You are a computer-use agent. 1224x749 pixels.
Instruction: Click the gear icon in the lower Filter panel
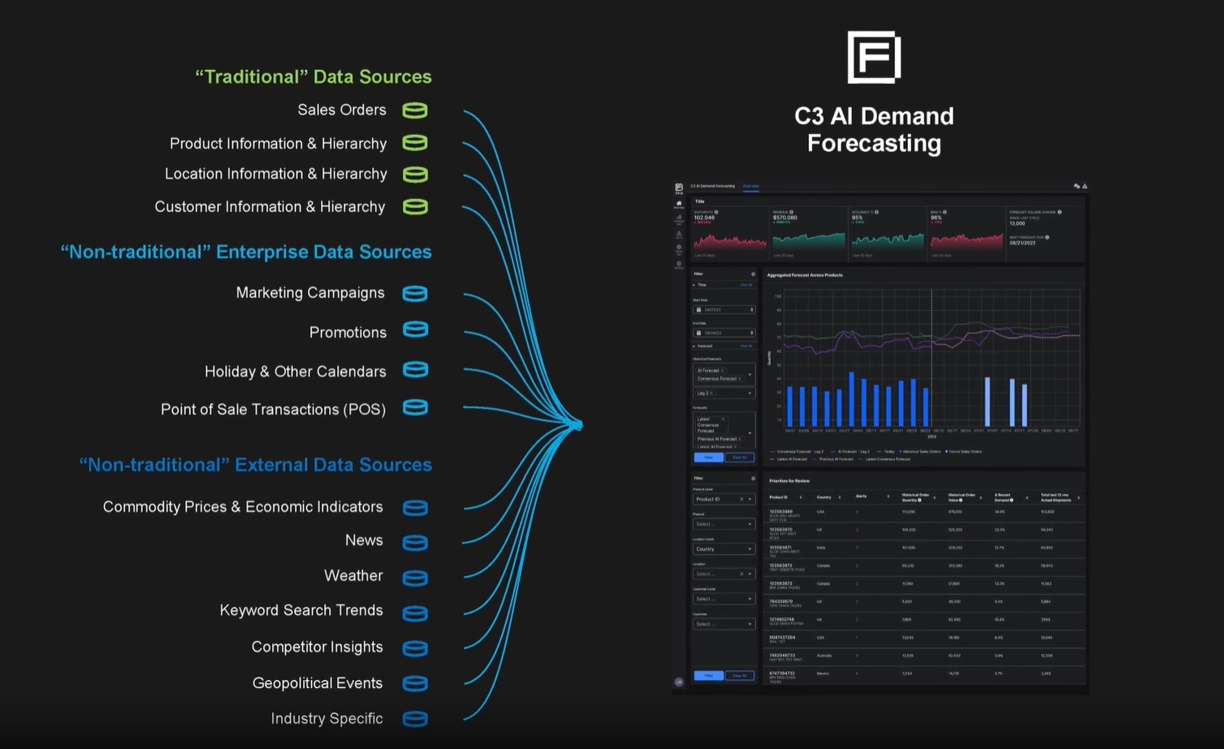[x=753, y=478]
